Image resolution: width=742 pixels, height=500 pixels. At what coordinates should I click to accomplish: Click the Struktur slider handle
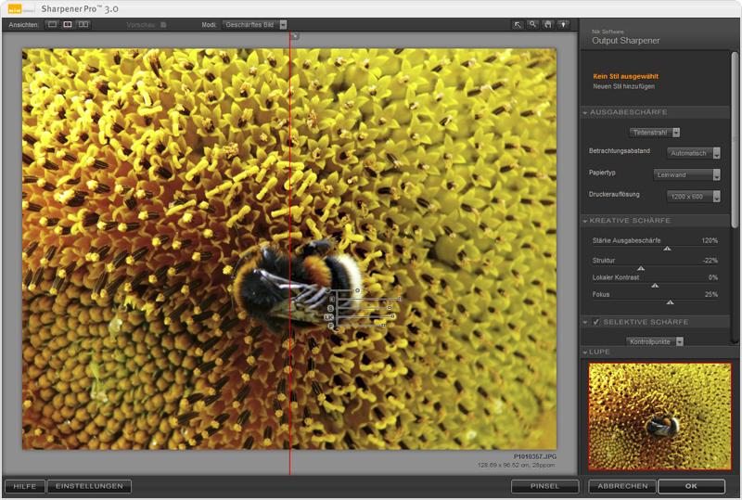(640, 268)
